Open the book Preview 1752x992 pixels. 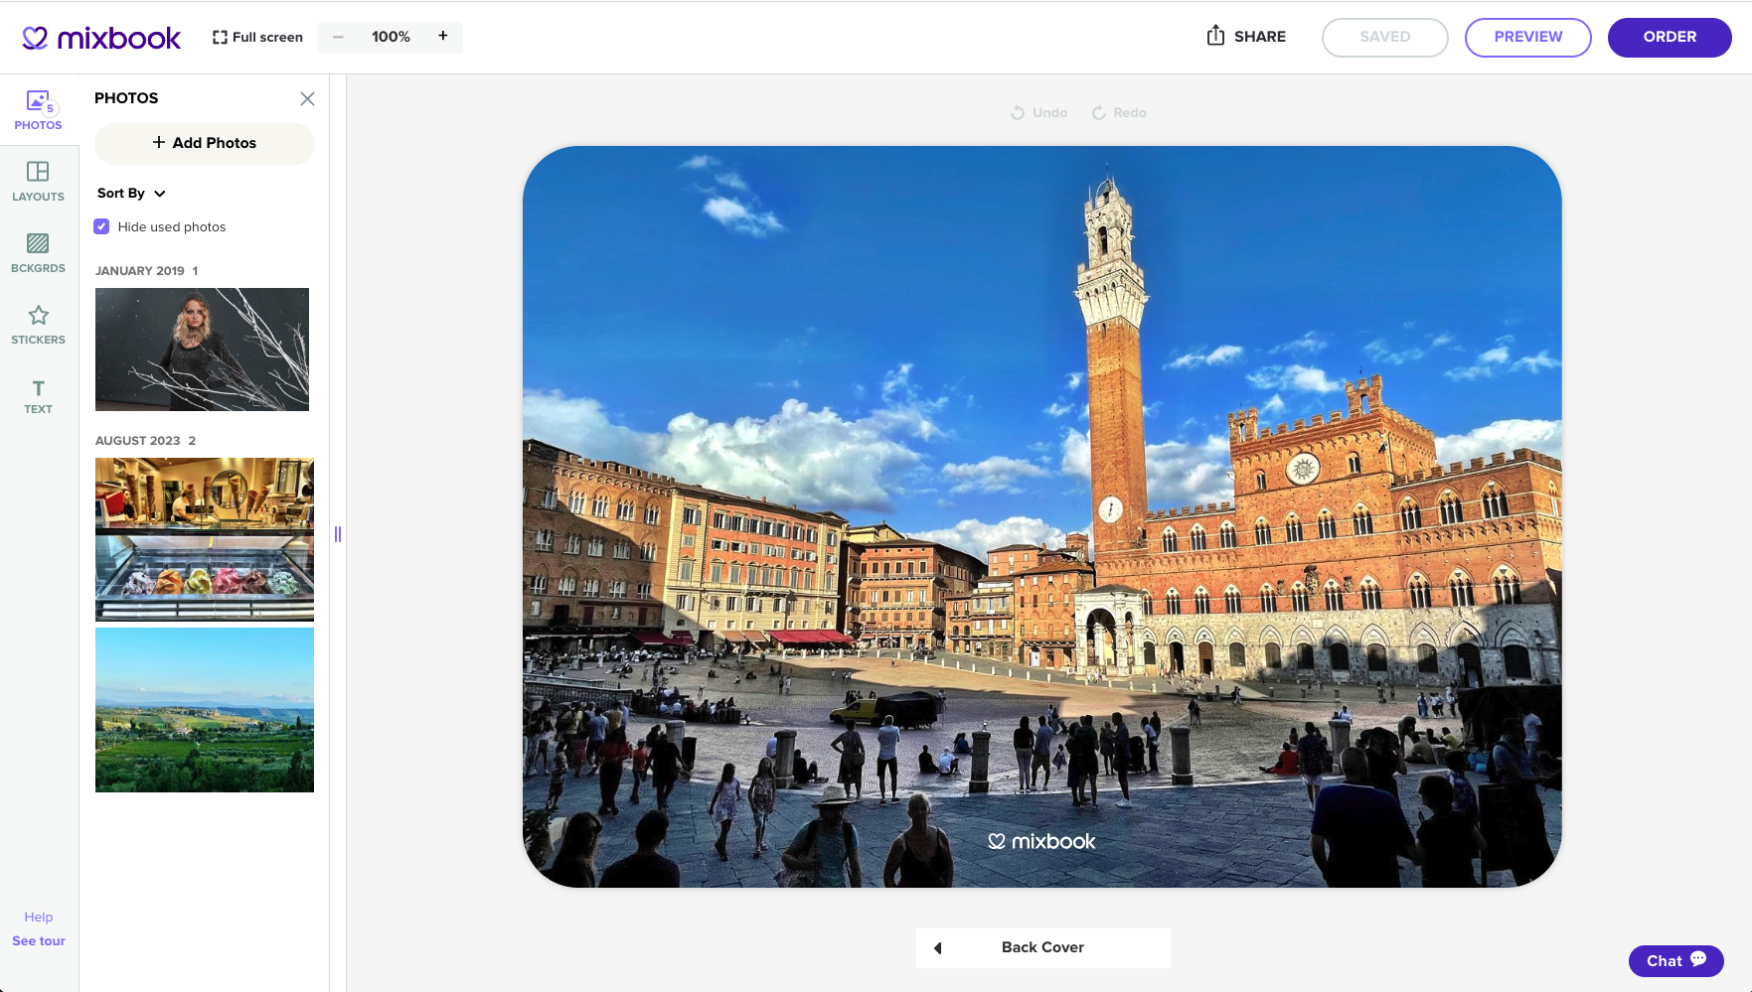click(x=1527, y=37)
